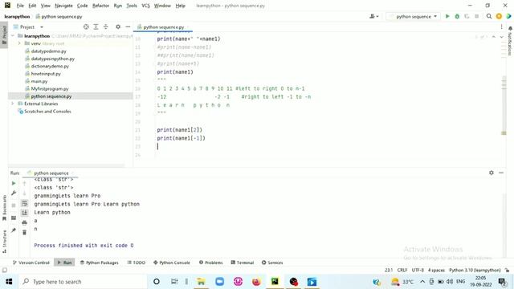This screenshot has width=514, height=289.
Task: Open the Window menu
Action: tap(162, 6)
